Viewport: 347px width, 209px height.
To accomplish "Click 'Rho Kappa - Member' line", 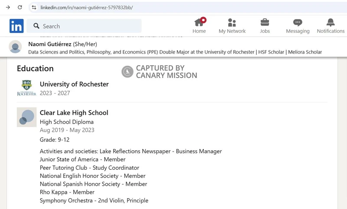I will tap(67, 192).
